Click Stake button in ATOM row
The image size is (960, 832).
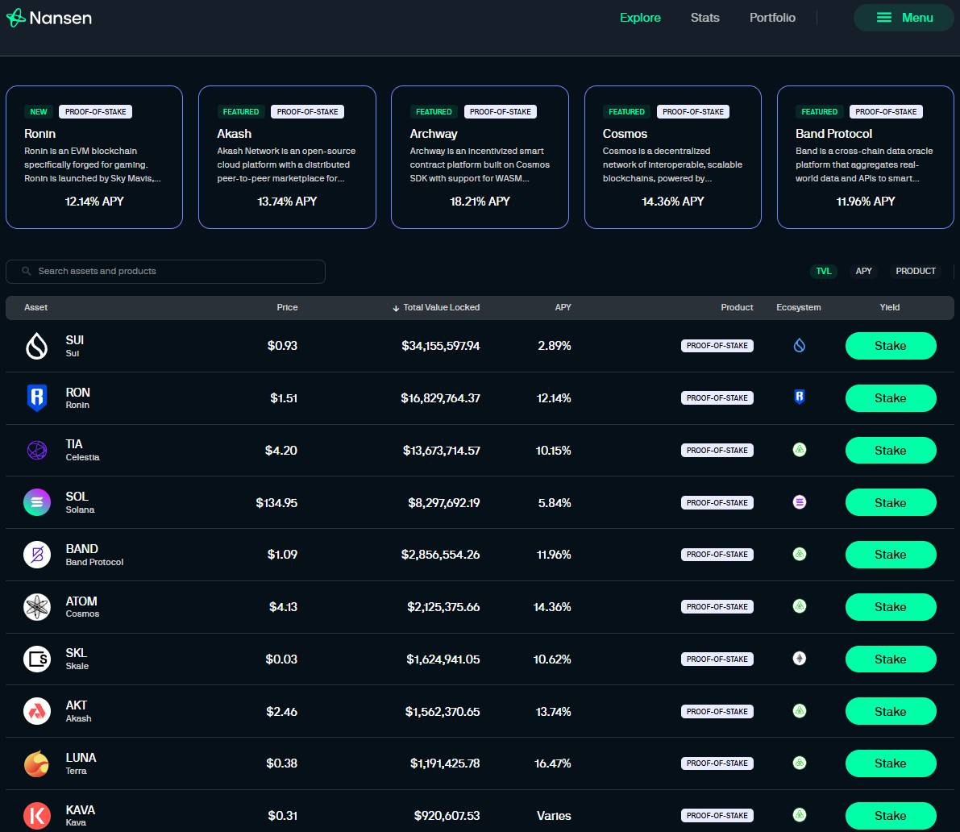tap(890, 607)
